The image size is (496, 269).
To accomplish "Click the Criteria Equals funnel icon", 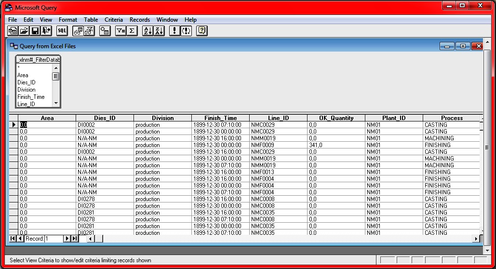I will (121, 31).
